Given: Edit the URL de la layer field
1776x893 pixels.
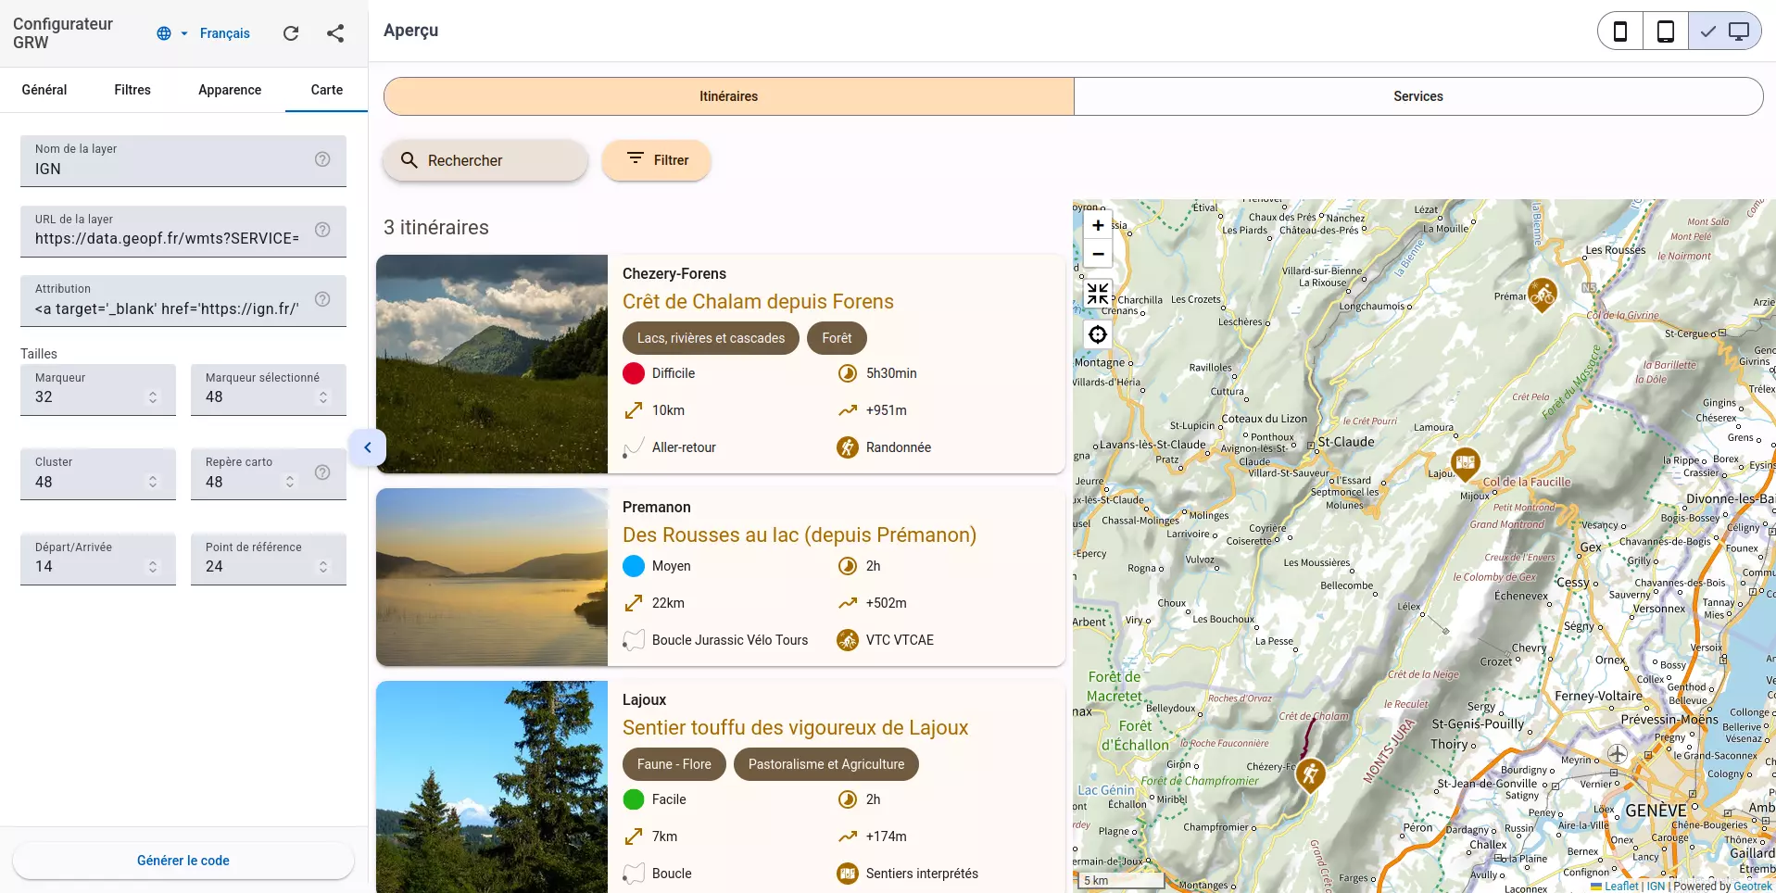Looking at the screenshot, I should pyautogui.click(x=167, y=238).
